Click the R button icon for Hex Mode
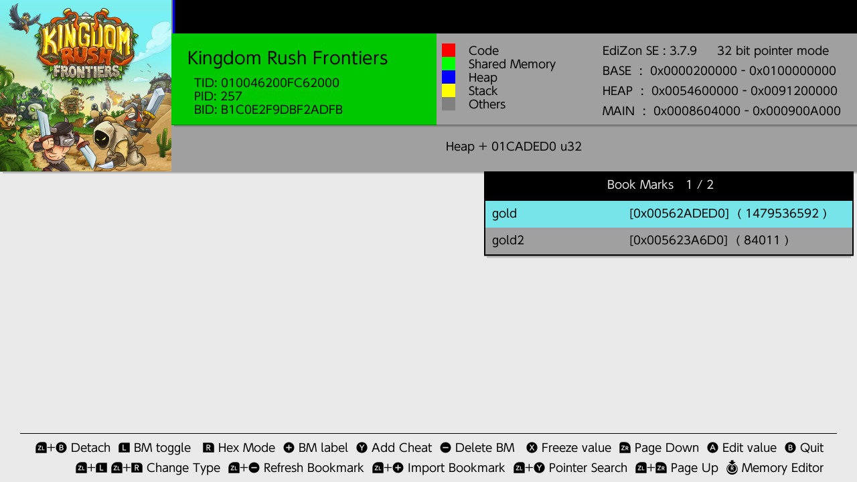This screenshot has height=482, width=857. pos(208,448)
